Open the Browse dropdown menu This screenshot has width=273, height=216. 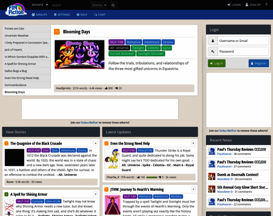click(x=40, y=5)
